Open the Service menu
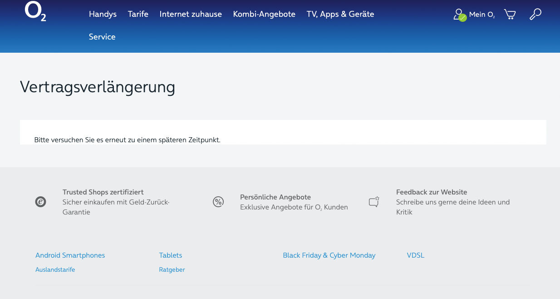 click(x=102, y=37)
